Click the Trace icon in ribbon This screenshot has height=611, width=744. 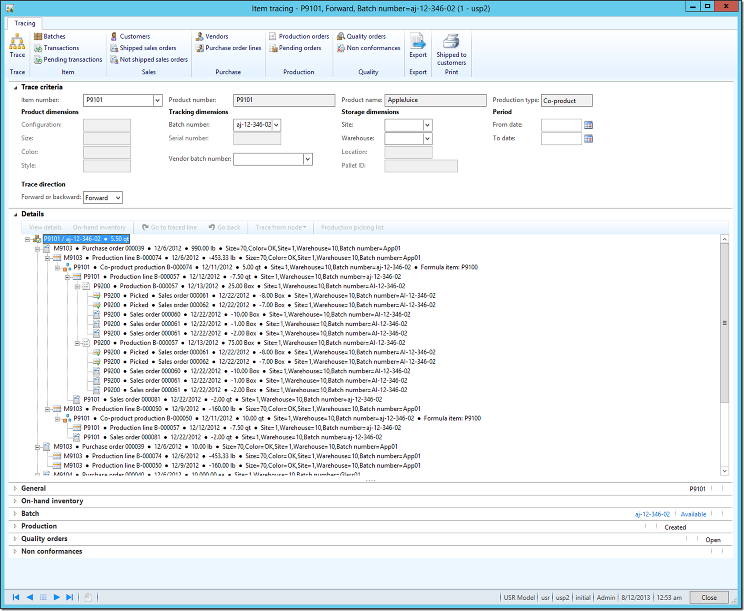[17, 45]
